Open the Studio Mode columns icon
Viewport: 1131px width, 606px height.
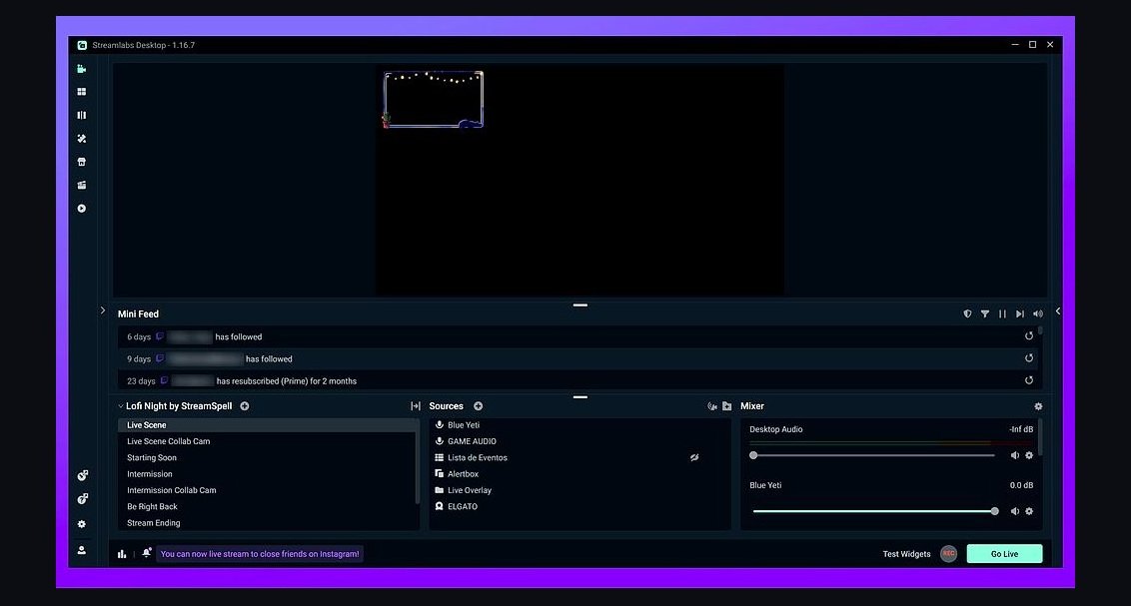(x=82, y=115)
